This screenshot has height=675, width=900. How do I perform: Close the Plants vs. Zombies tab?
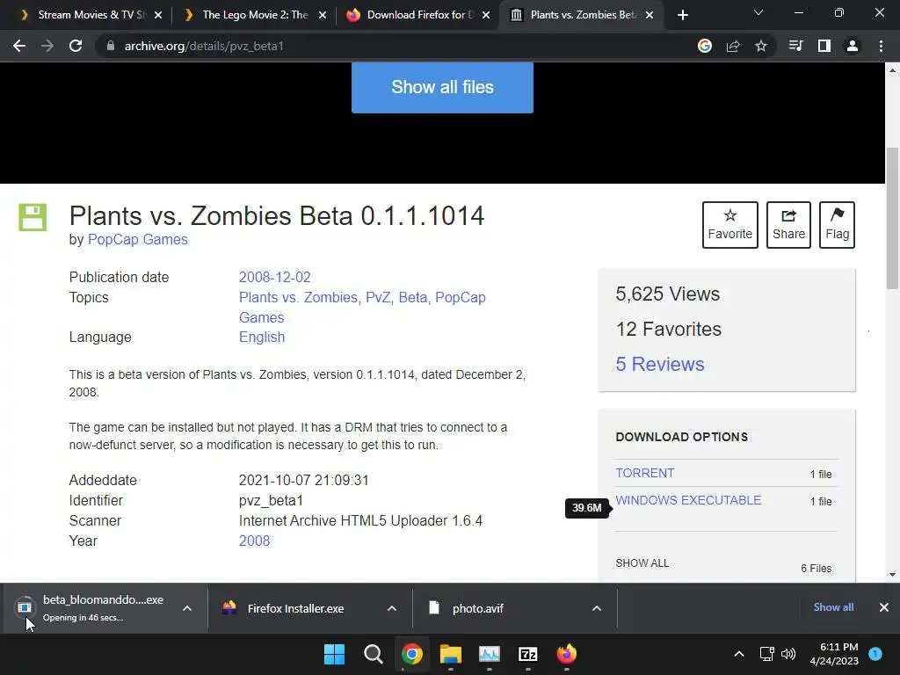[650, 15]
